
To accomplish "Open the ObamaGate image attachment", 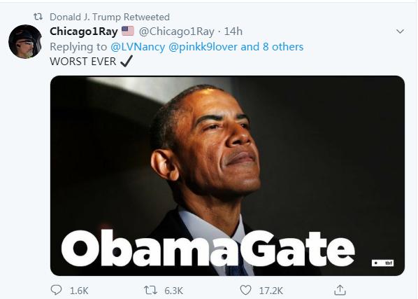I will coord(227,176).
